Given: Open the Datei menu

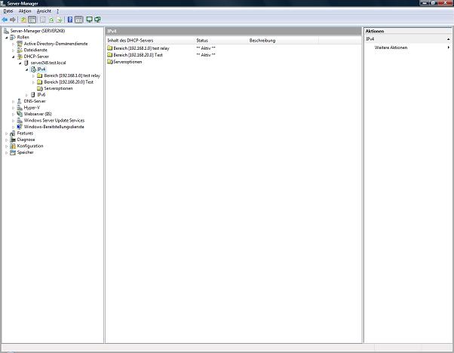Looking at the screenshot, I should point(8,11).
